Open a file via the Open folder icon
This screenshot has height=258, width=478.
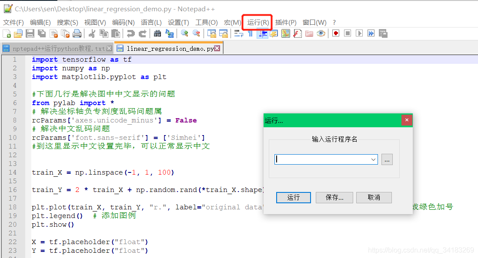pyautogui.click(x=18, y=33)
